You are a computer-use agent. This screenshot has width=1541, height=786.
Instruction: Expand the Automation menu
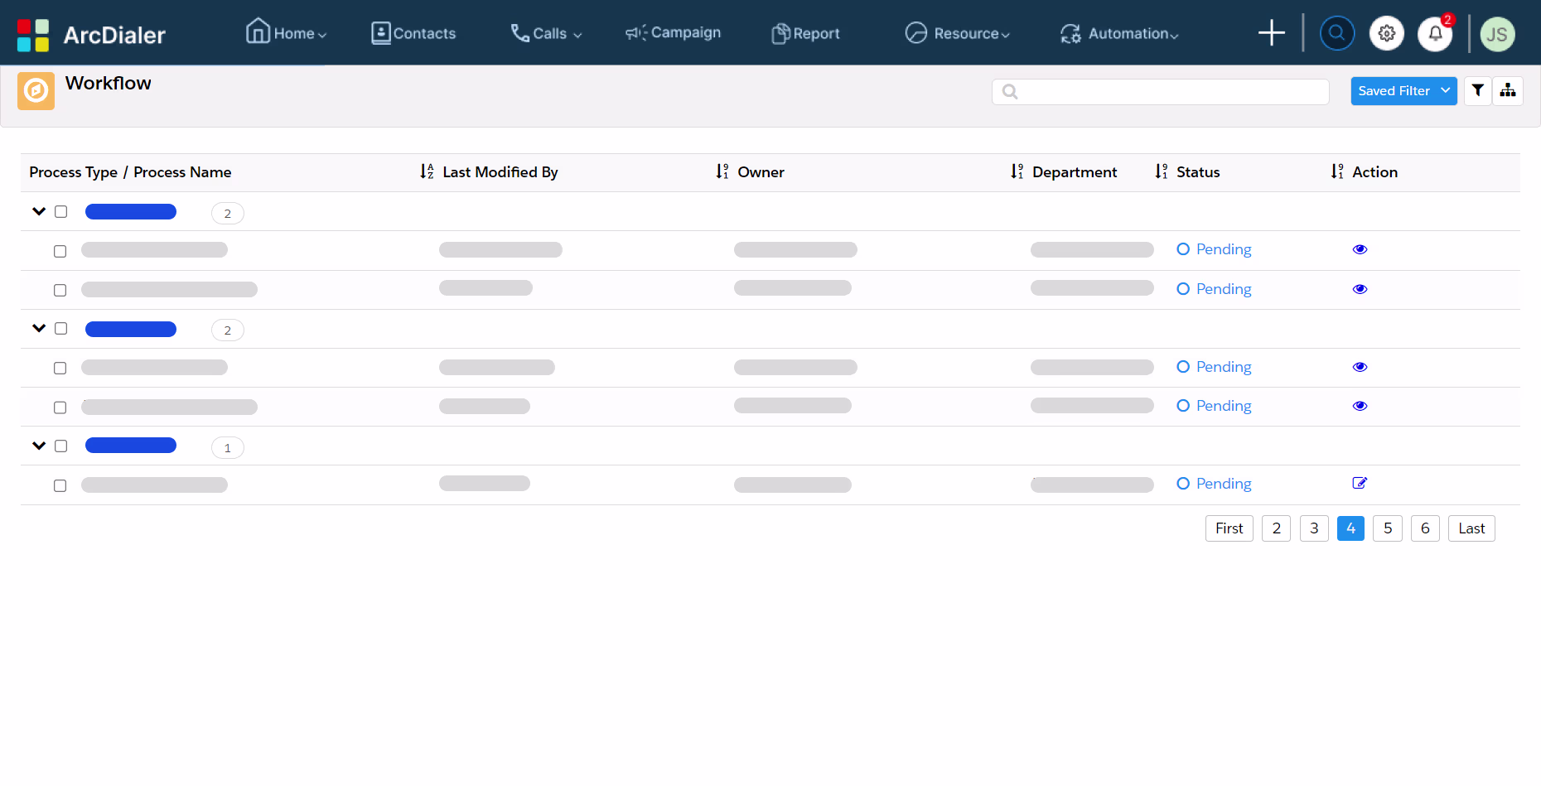(x=1119, y=33)
